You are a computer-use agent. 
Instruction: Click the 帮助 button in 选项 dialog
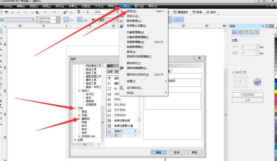coord(194,152)
